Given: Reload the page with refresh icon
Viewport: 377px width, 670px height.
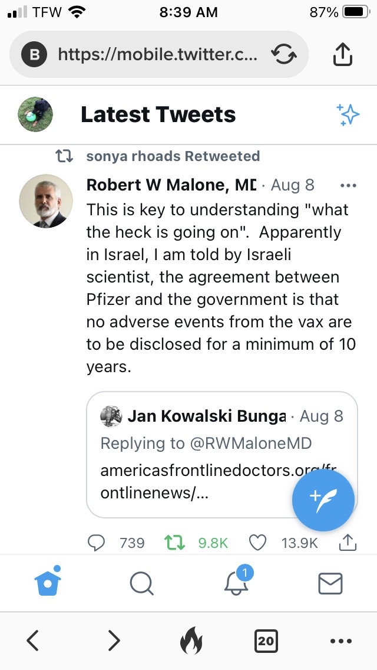Looking at the screenshot, I should click(x=284, y=55).
